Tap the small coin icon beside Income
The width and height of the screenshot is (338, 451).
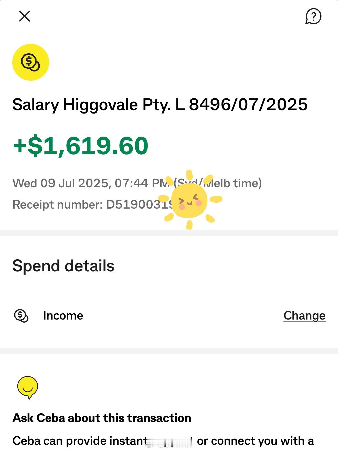[21, 316]
